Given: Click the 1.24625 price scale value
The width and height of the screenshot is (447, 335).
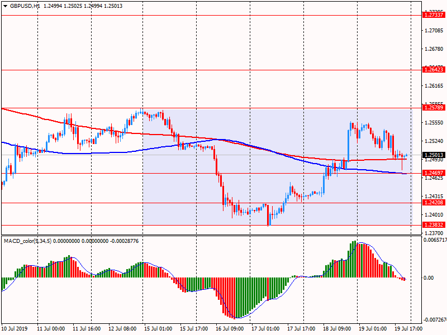Looking at the screenshot, I should click(x=434, y=178).
